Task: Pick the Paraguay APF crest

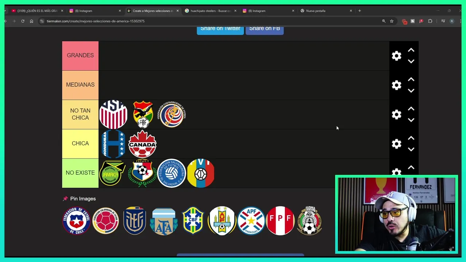Action: pos(251,221)
